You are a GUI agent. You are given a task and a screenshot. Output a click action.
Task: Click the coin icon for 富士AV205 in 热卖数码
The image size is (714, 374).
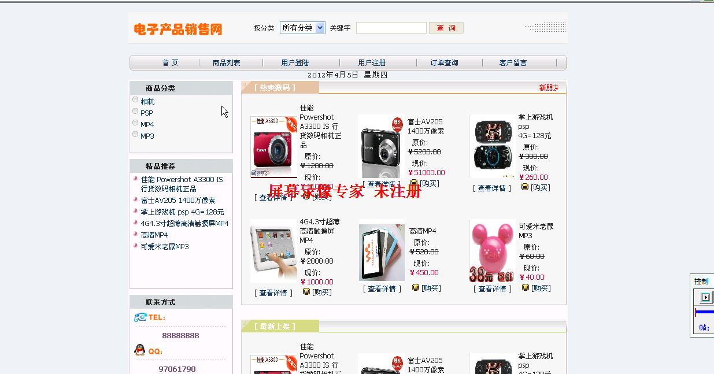pyautogui.click(x=414, y=183)
